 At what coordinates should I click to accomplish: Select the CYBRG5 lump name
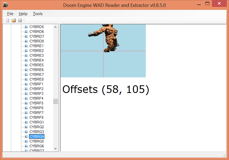pyautogui.click(x=37, y=141)
